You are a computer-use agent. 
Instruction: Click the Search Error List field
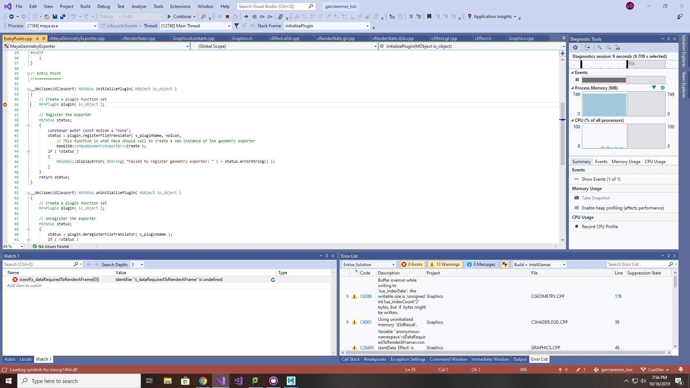[x=638, y=264]
